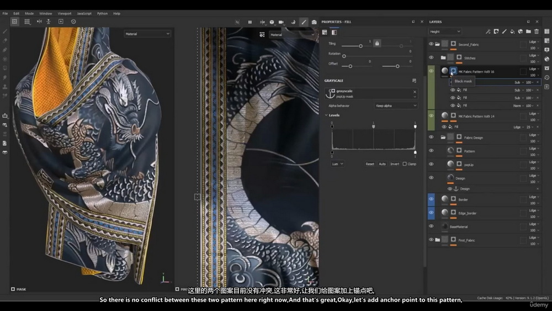This screenshot has width=552, height=311.
Task: Open right viewport Material dropdown
Action: click(x=292, y=34)
